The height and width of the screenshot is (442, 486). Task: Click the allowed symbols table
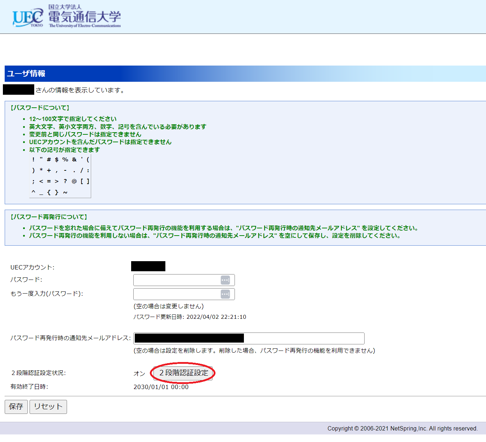60,176
